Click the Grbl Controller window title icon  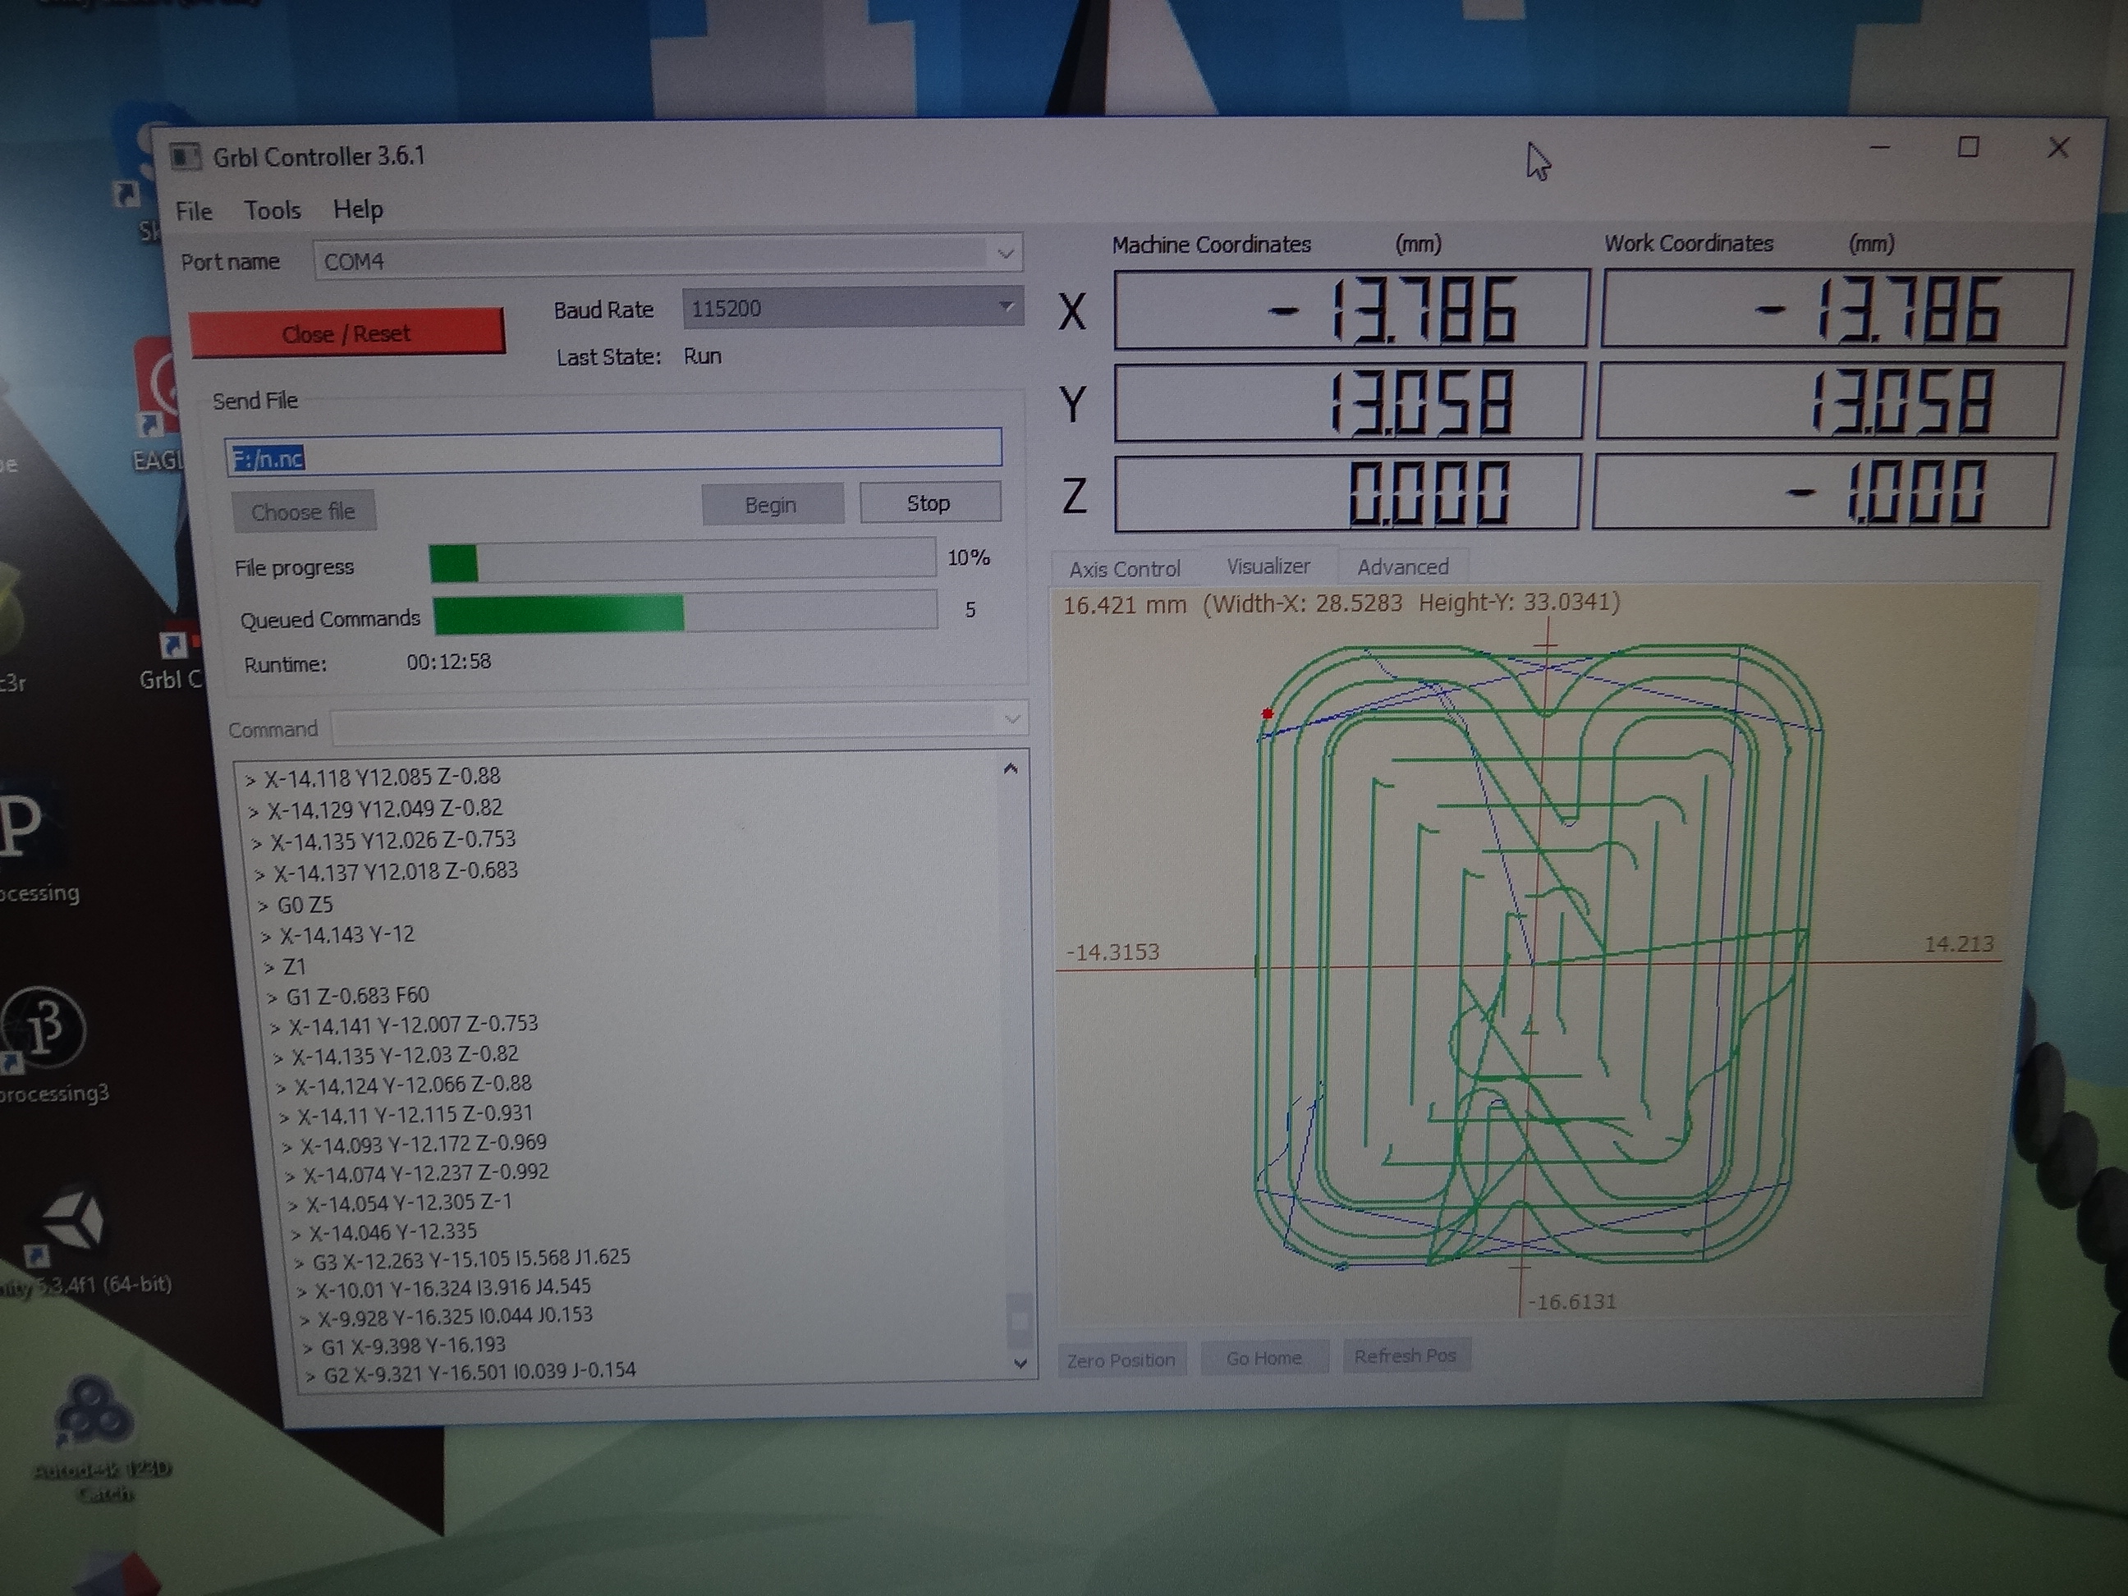coord(185,157)
